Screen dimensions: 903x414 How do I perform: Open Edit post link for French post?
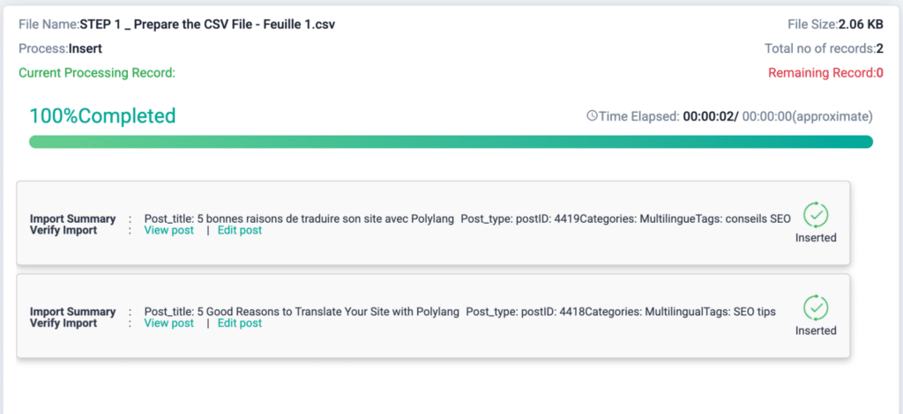click(x=240, y=231)
